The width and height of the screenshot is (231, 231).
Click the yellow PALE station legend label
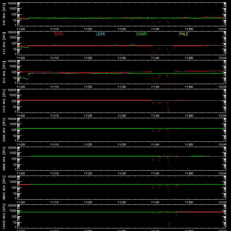184,34
